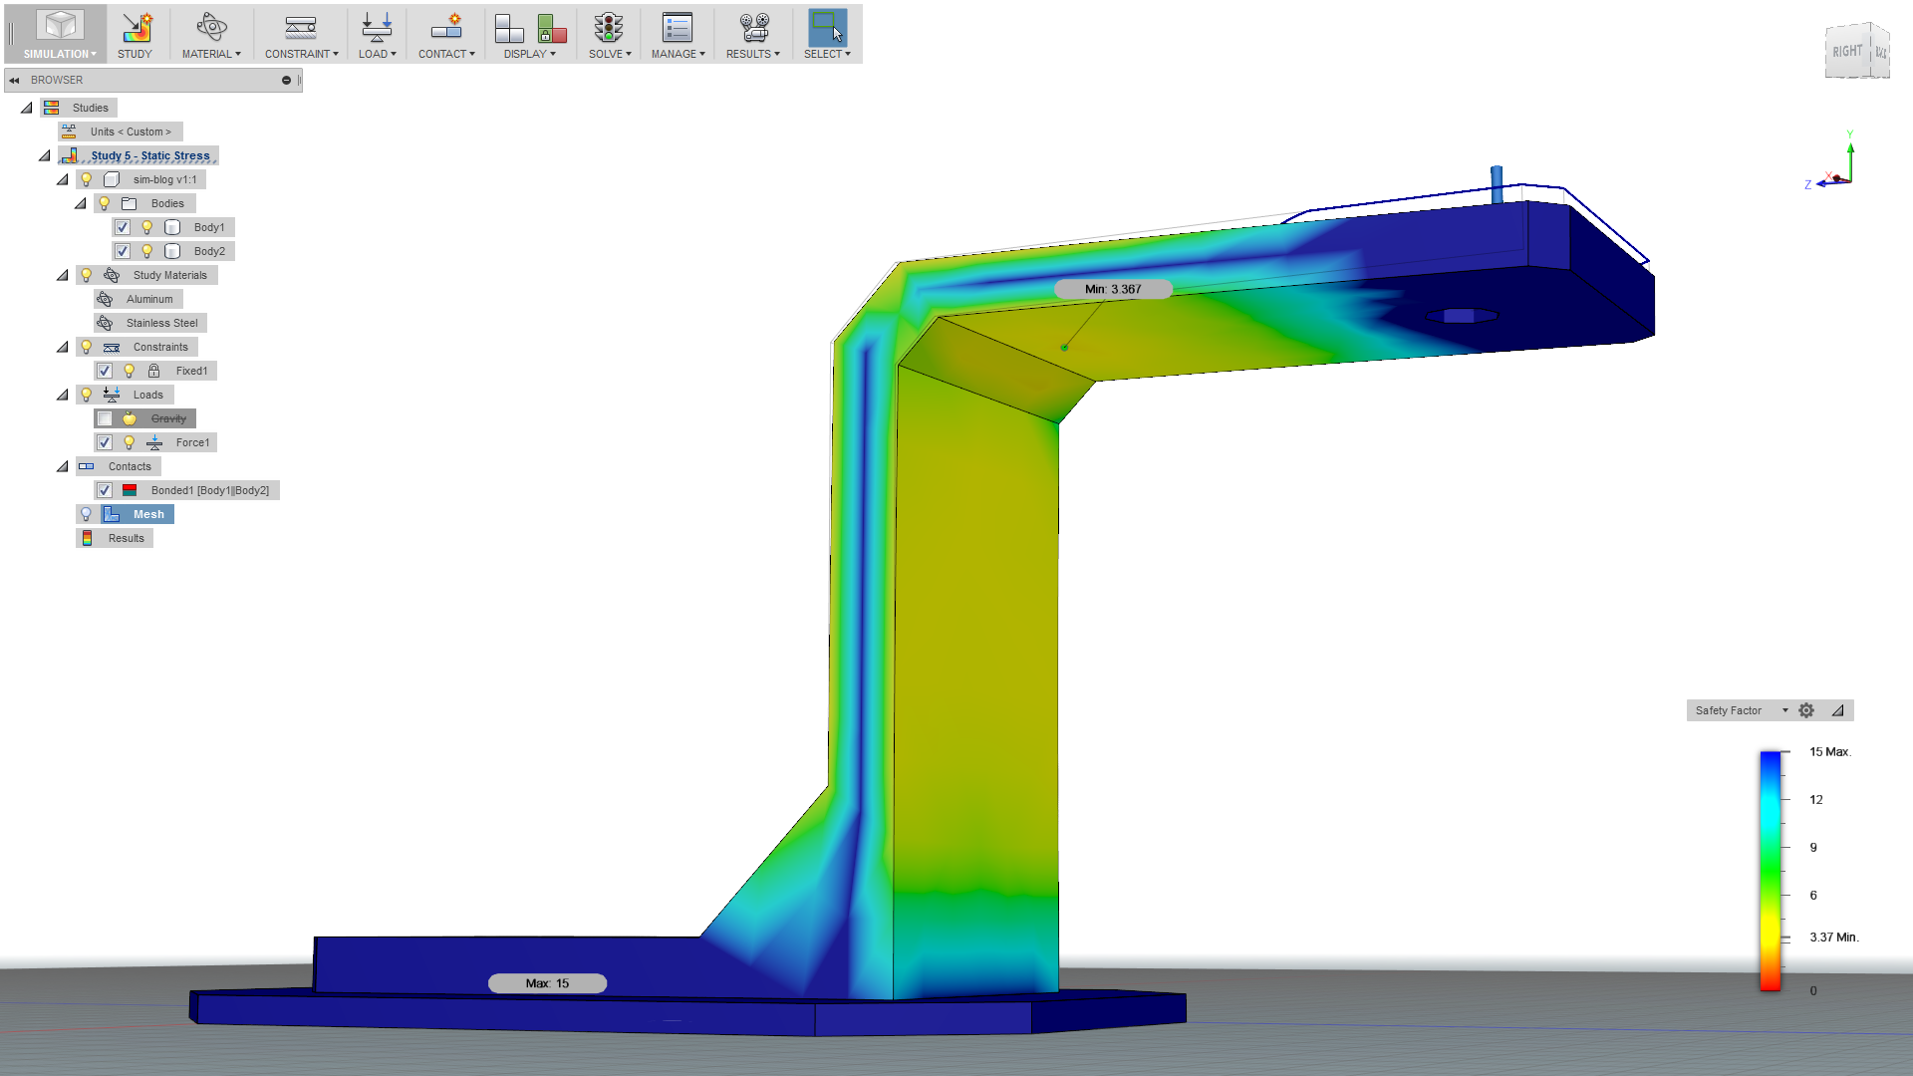Viewport: 1913px width, 1076px height.
Task: Expand the Loads tree section
Action: point(62,395)
